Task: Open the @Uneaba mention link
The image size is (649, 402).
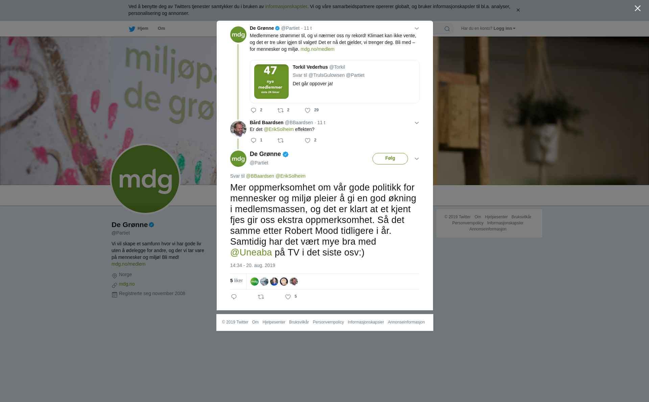Action: click(251, 252)
